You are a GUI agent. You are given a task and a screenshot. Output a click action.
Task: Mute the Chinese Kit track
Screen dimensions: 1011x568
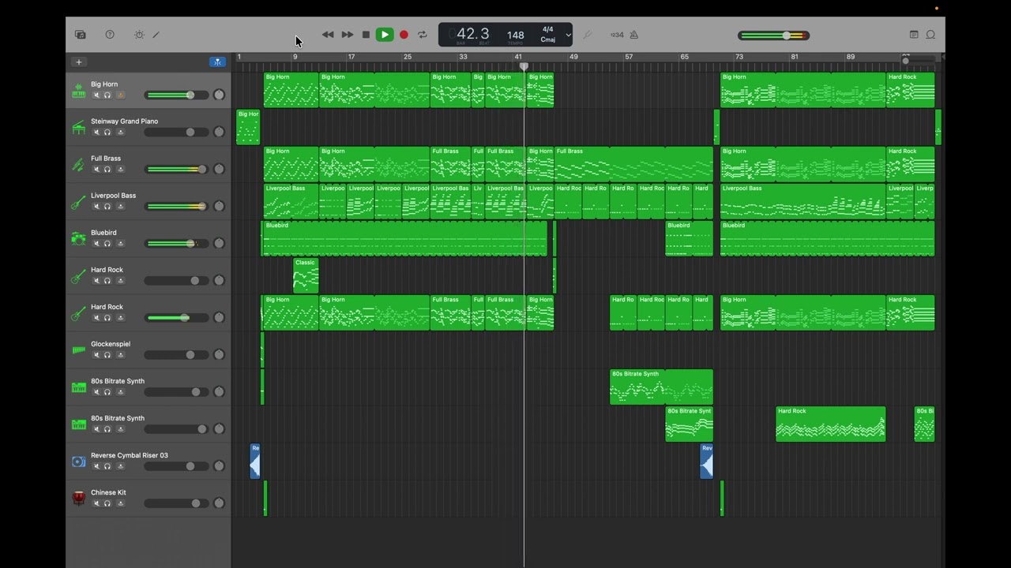[x=96, y=503]
